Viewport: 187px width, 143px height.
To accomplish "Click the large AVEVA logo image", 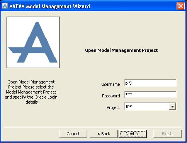I will pos(33,42).
